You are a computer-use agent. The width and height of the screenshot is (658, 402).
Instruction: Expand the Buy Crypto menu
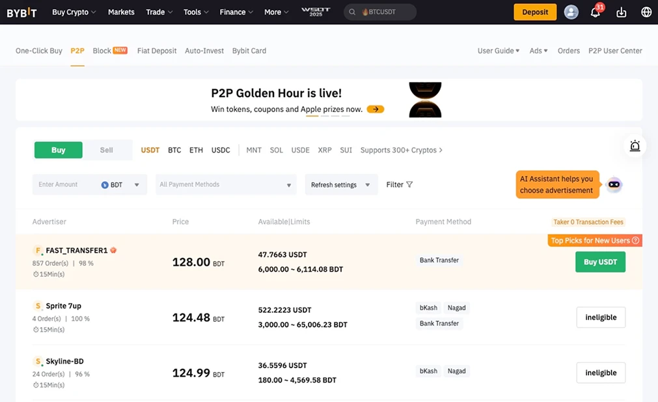[x=74, y=12]
